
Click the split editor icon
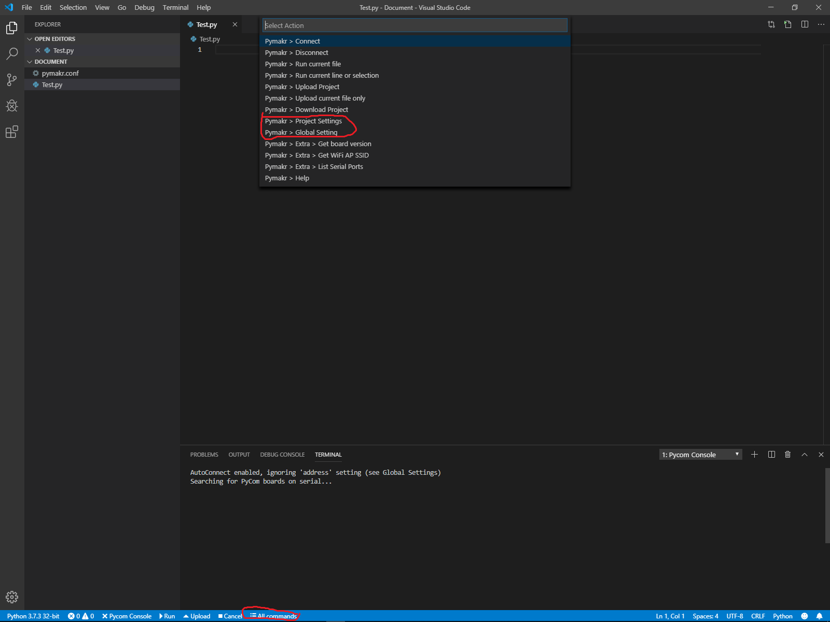(805, 24)
